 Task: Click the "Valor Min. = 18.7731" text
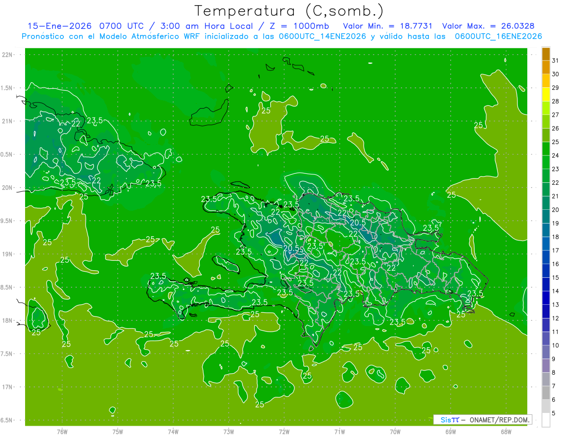tap(388, 26)
